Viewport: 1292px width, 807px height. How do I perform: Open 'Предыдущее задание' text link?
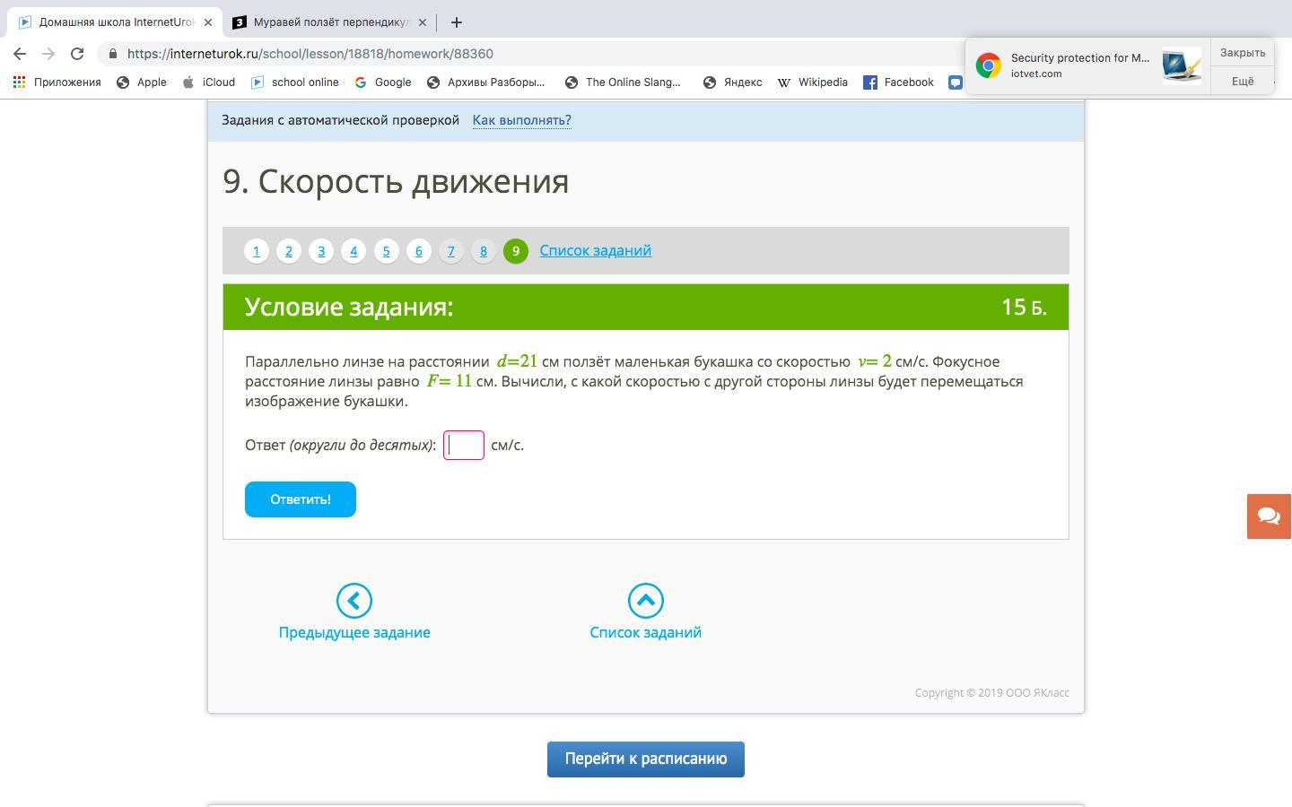pyautogui.click(x=354, y=632)
